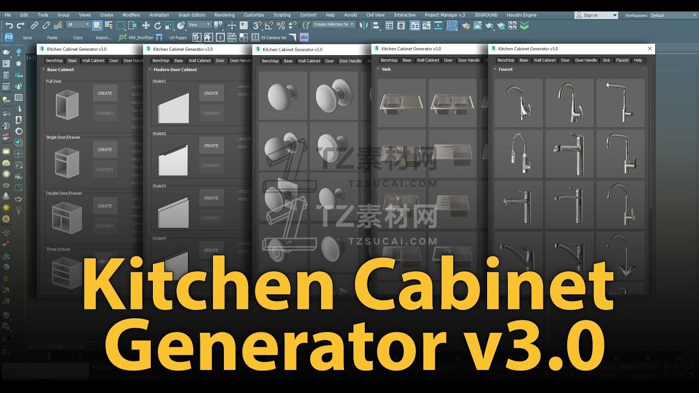Screen dimensions: 699x393
Task: Click CONVERT for Style02 modern door
Action: click(x=211, y=165)
